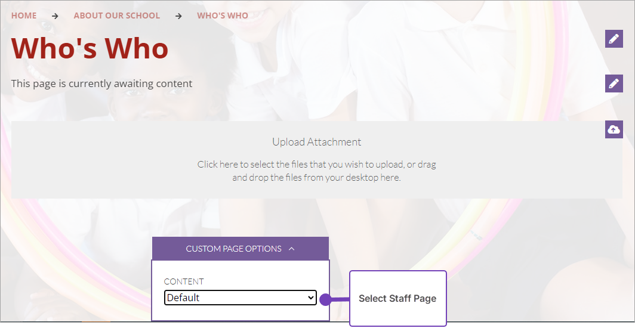Viewport: 635px width, 328px height.
Task: Click the Select Staff Page callout box
Action: (x=397, y=298)
